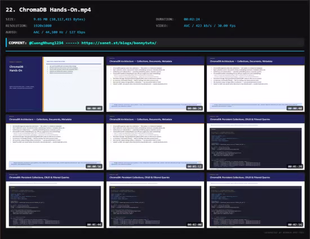
Task: Click the title '22. ChromaDB Hands-On.mp4'
Action: pyautogui.click(x=48, y=10)
